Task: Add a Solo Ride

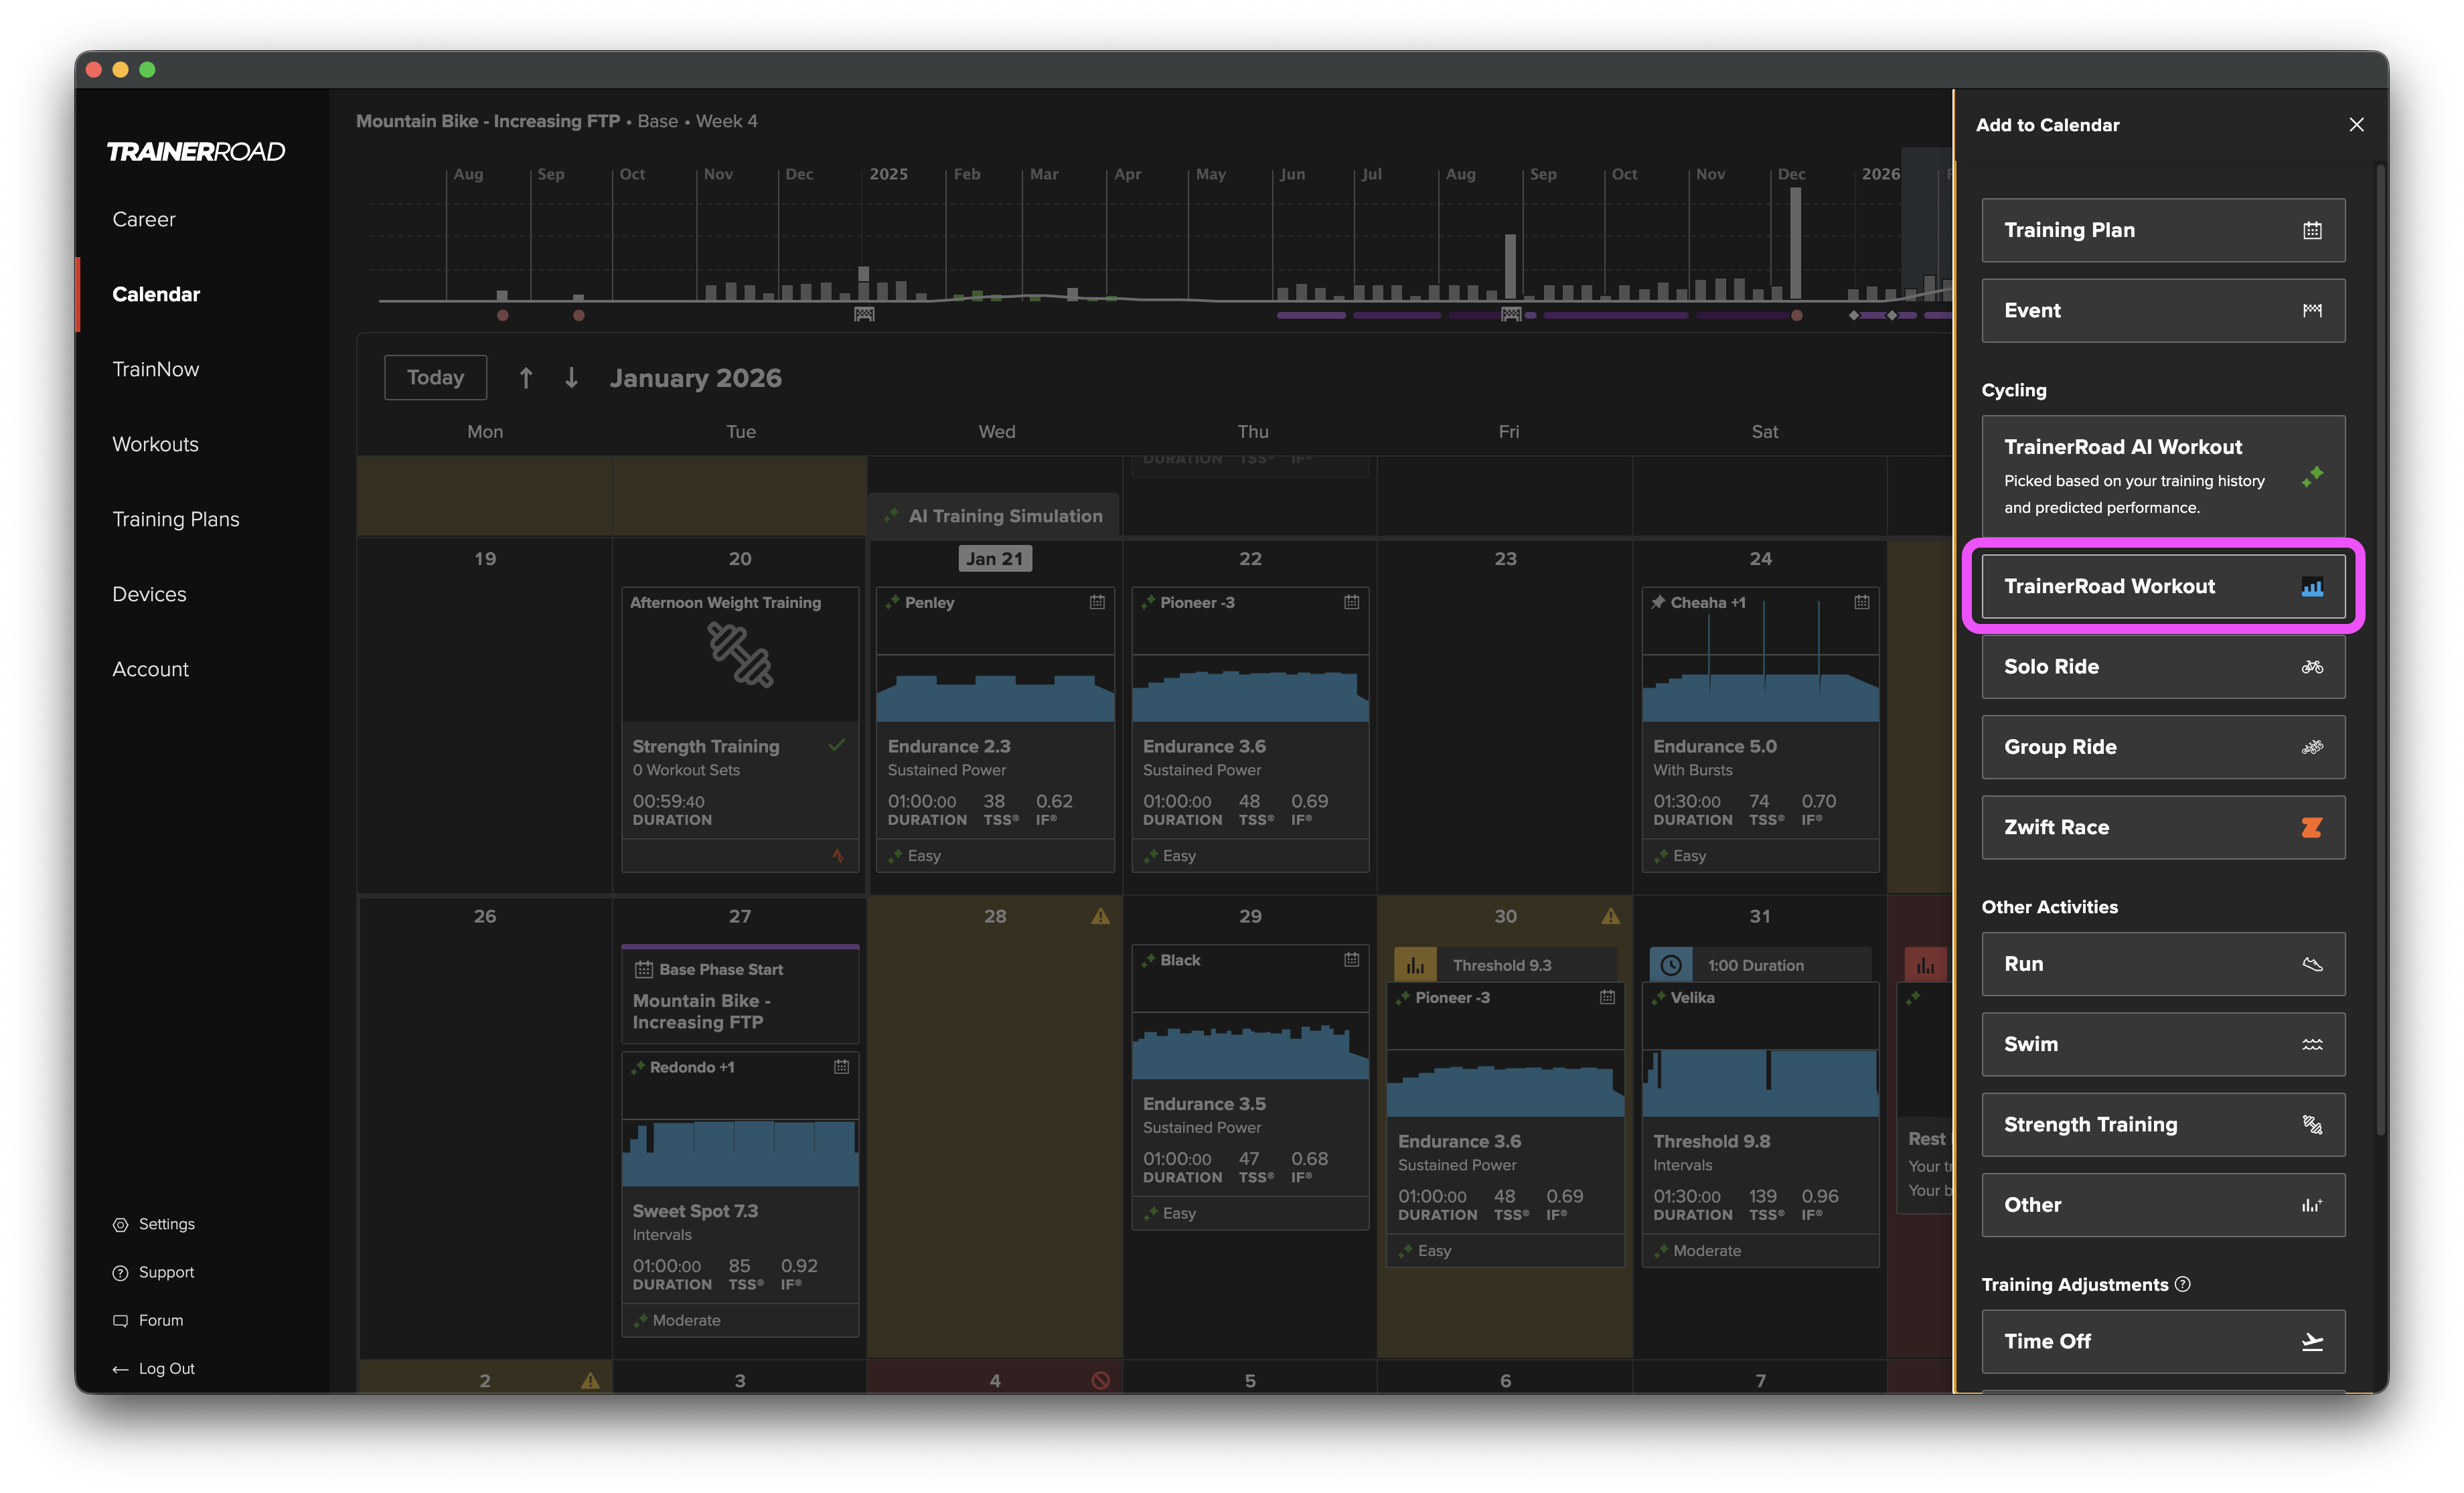Action: [2163, 667]
